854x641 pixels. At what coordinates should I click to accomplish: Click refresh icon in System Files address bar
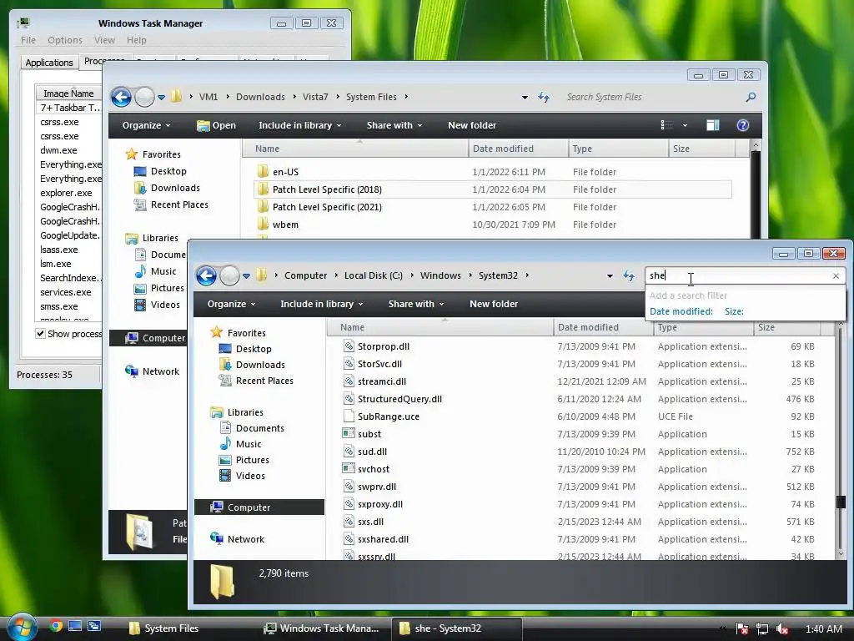pos(544,97)
